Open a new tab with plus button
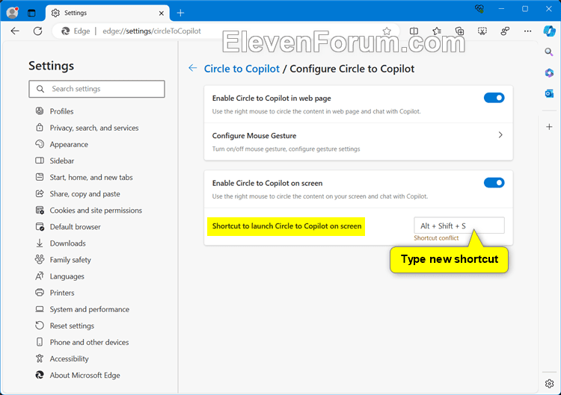561x395 pixels. click(x=180, y=13)
